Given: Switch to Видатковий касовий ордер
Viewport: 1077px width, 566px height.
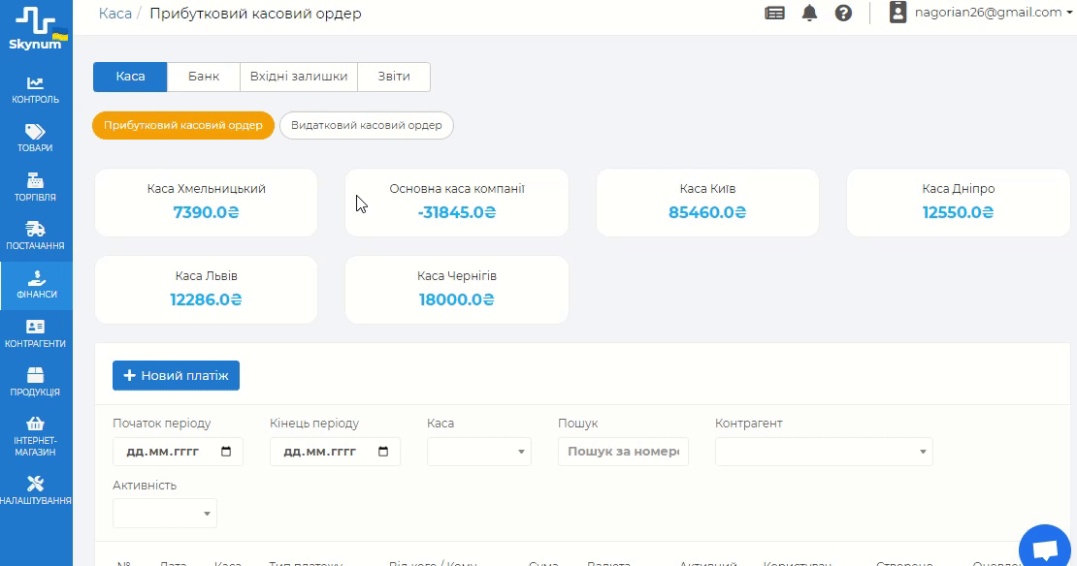Looking at the screenshot, I should (366, 126).
